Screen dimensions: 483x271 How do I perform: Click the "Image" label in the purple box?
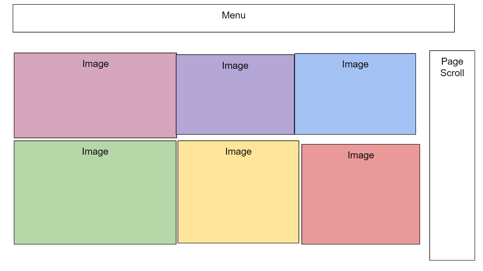pyautogui.click(x=235, y=66)
